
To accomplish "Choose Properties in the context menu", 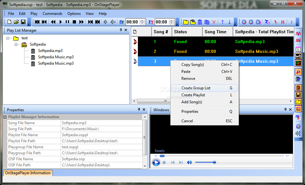I will tap(204, 112).
